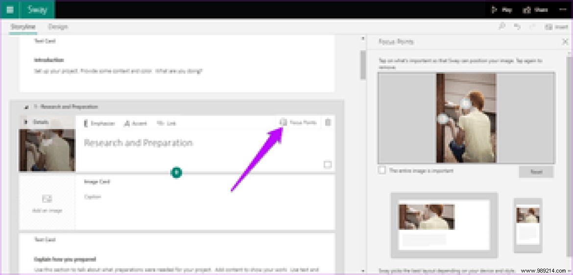Screen dimensions: 573x275
Task: Click the desktop layout preview
Action: [444, 225]
